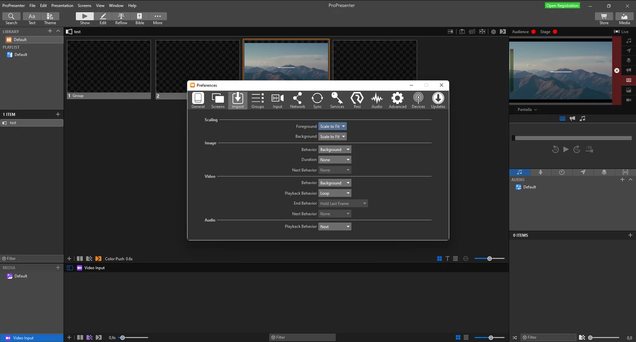The height and width of the screenshot is (342, 636).
Task: Add a new audio playlist
Action: 622,180
